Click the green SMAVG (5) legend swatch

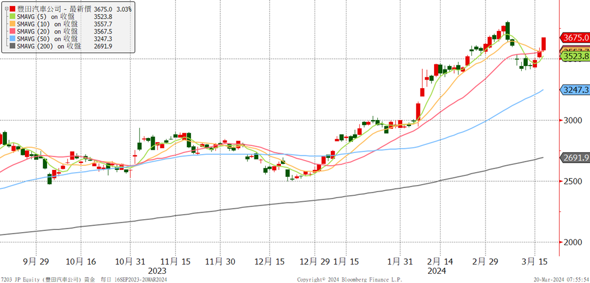coord(13,17)
